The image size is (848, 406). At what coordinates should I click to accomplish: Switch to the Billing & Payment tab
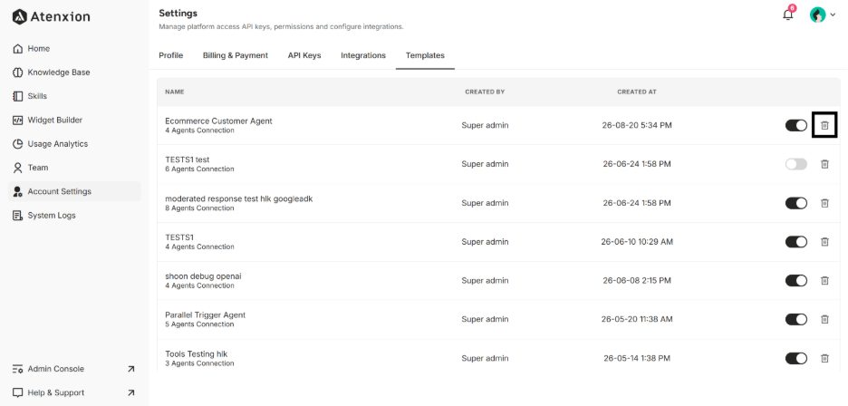click(x=236, y=55)
